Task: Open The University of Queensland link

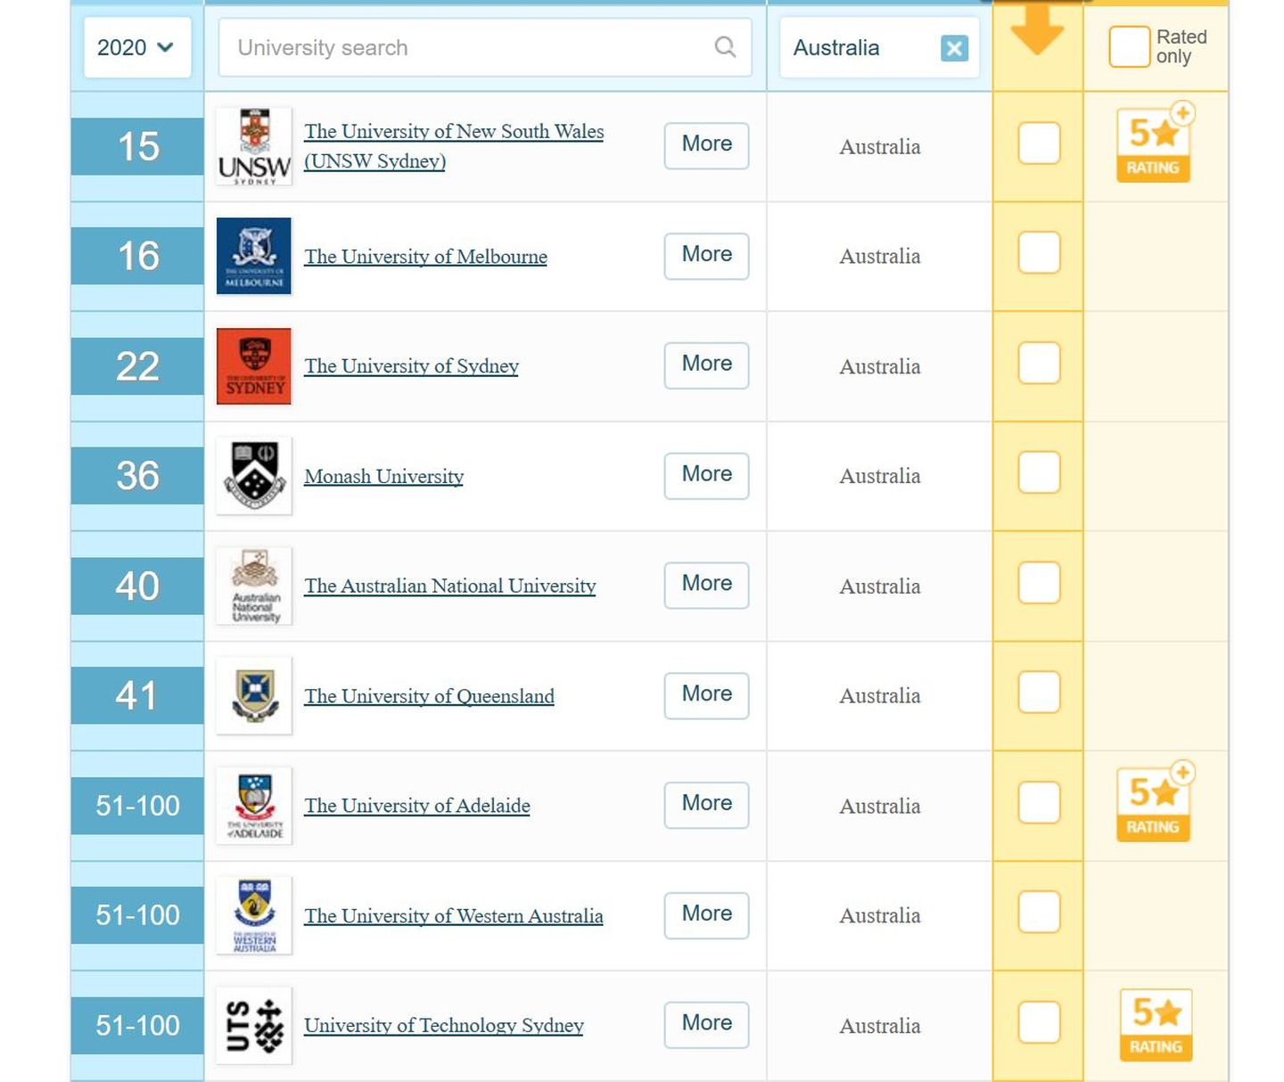Action: tap(429, 696)
